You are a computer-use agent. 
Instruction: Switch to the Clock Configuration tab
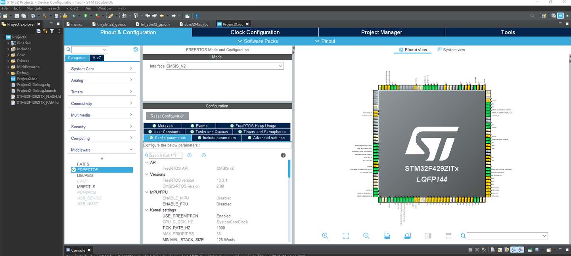pyautogui.click(x=255, y=32)
